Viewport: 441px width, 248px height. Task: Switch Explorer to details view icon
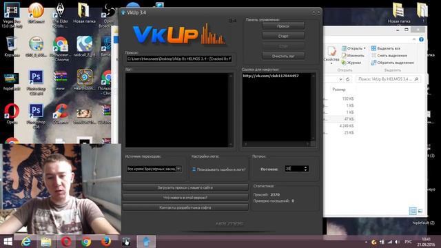(x=413, y=211)
